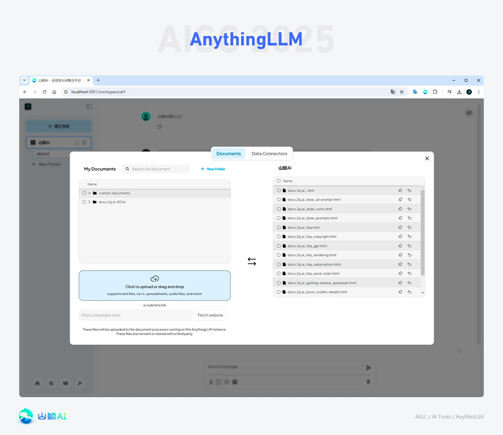Check docs.2sj.ai_faq_gpt.html checkbox
503x435 pixels.
click(279, 246)
